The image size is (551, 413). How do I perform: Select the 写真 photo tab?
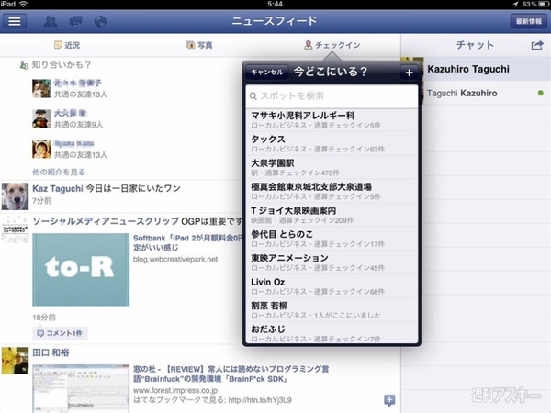[x=199, y=45]
